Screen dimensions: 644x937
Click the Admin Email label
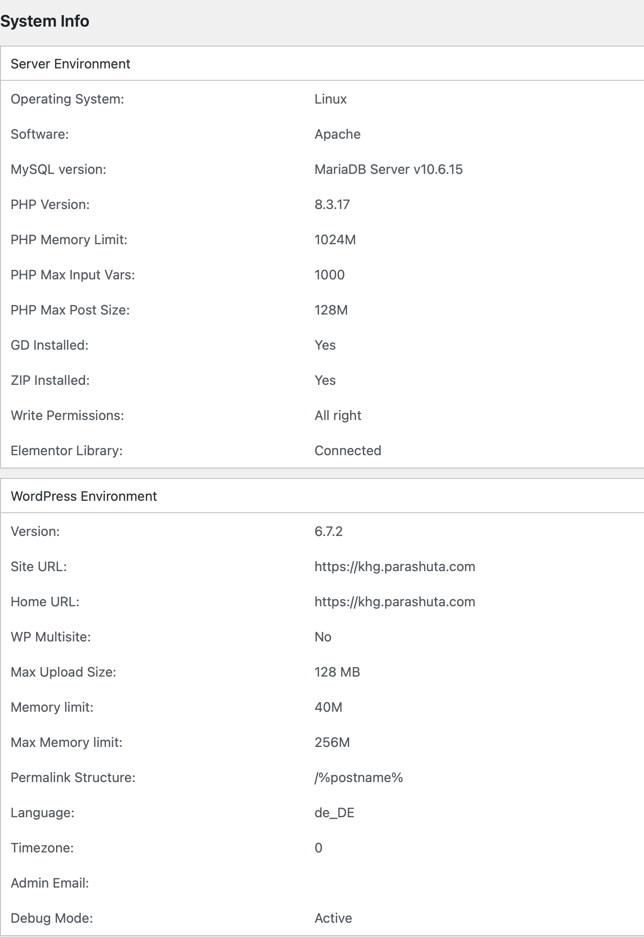(50, 883)
